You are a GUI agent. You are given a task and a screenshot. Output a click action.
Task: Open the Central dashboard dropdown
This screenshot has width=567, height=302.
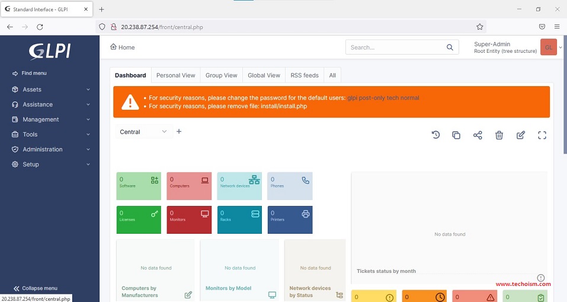coord(143,132)
